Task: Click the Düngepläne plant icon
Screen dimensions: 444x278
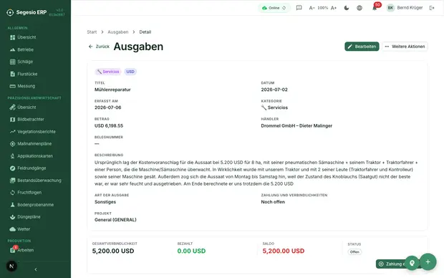Action: click(x=12, y=217)
